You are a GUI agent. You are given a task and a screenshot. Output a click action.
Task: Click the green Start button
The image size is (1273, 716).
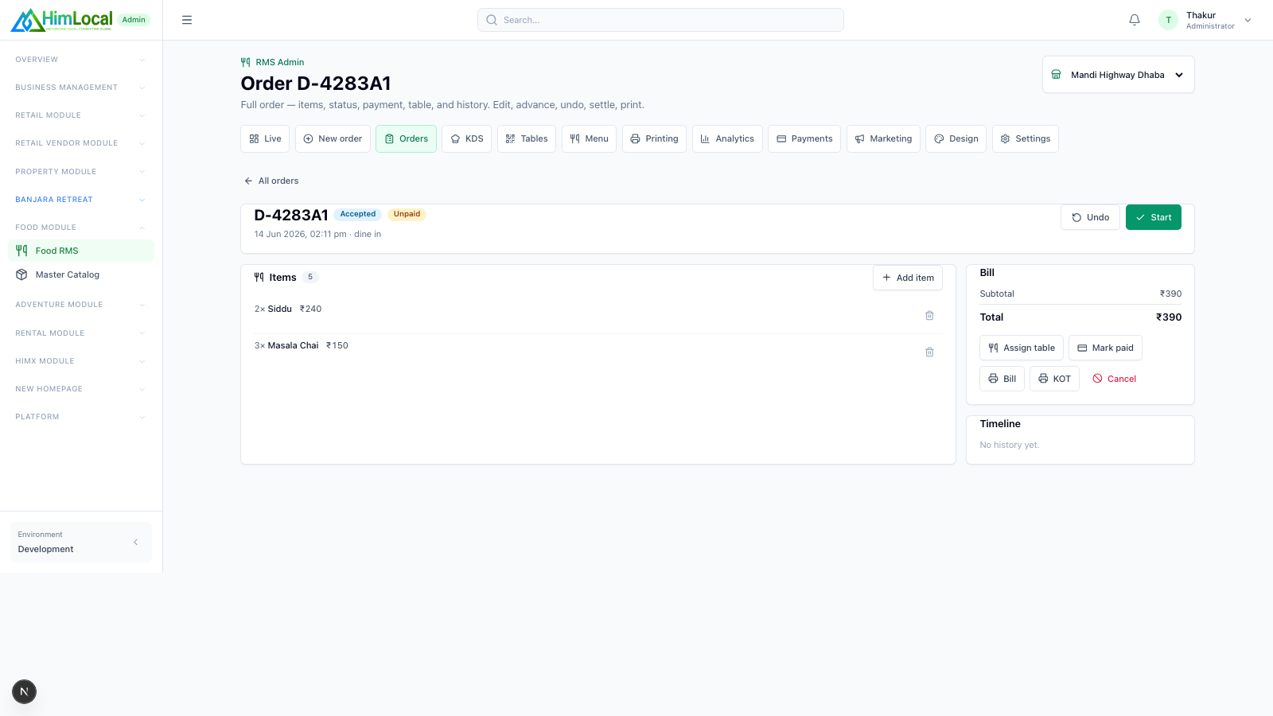pyautogui.click(x=1153, y=217)
